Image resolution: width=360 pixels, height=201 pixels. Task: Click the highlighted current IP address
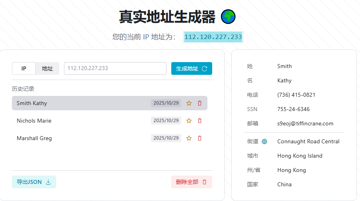[213, 37]
